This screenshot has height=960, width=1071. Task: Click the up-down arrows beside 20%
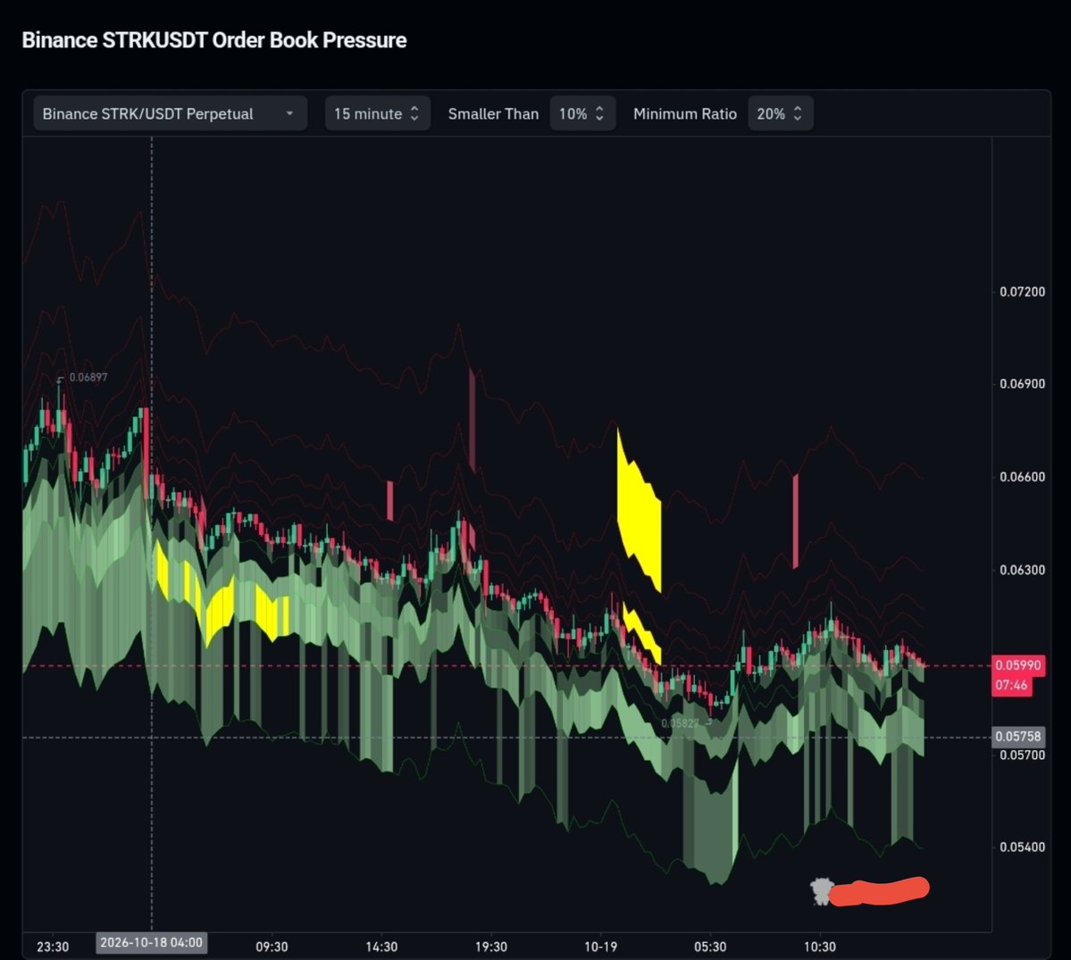click(797, 113)
